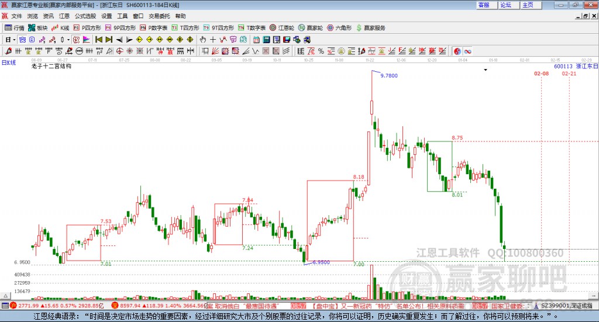
Task: Select the n² time tool
Action: click(99, 51)
